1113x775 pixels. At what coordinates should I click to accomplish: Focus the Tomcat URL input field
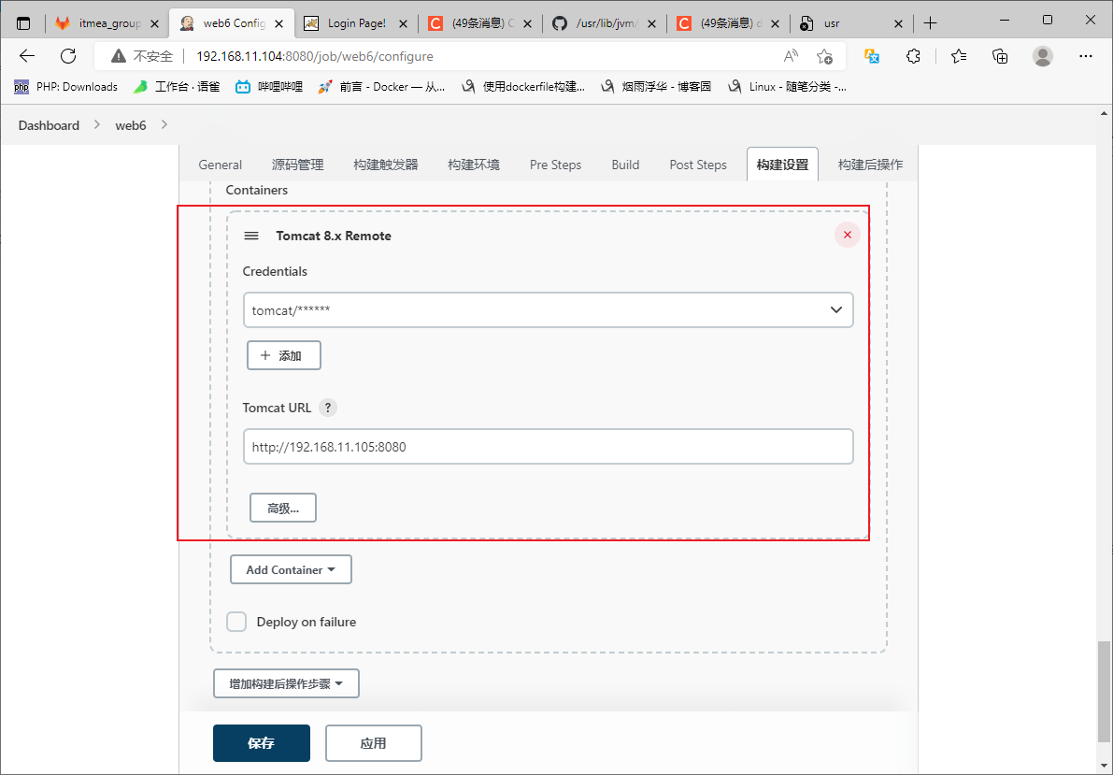(548, 447)
